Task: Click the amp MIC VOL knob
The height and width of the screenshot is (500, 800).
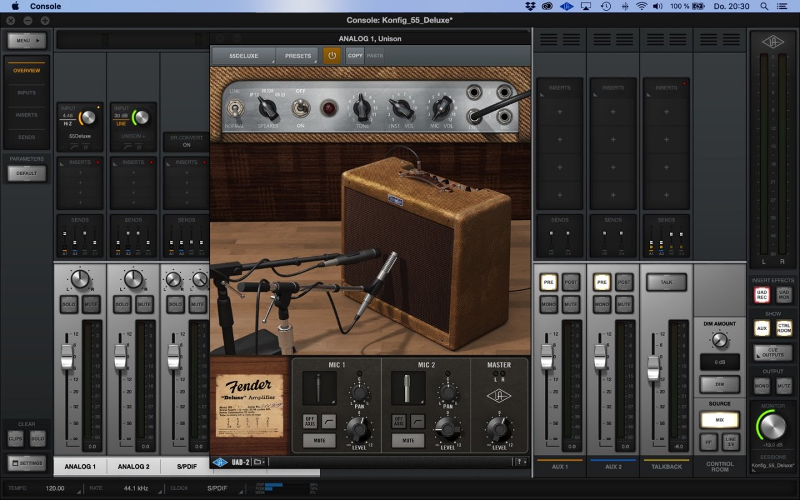Action: click(x=442, y=109)
